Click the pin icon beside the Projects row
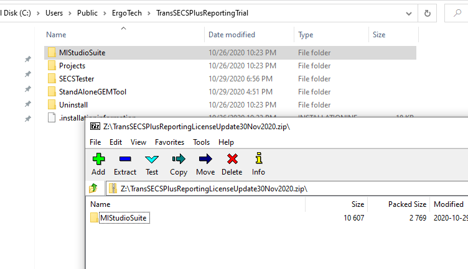The width and height of the screenshot is (468, 269). 28,74
